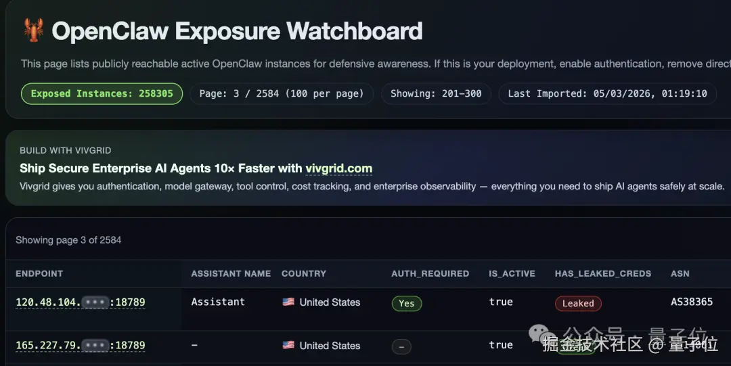This screenshot has width=731, height=366.
Task: Click the Exposed Instances: 258305 badge
Action: point(102,93)
